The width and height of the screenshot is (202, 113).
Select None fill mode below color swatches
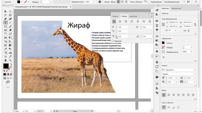coord(11,74)
